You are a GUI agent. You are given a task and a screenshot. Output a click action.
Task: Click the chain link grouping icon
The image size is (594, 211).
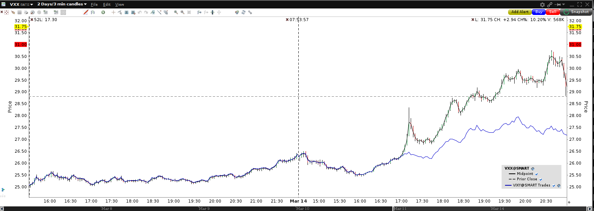(550, 4)
